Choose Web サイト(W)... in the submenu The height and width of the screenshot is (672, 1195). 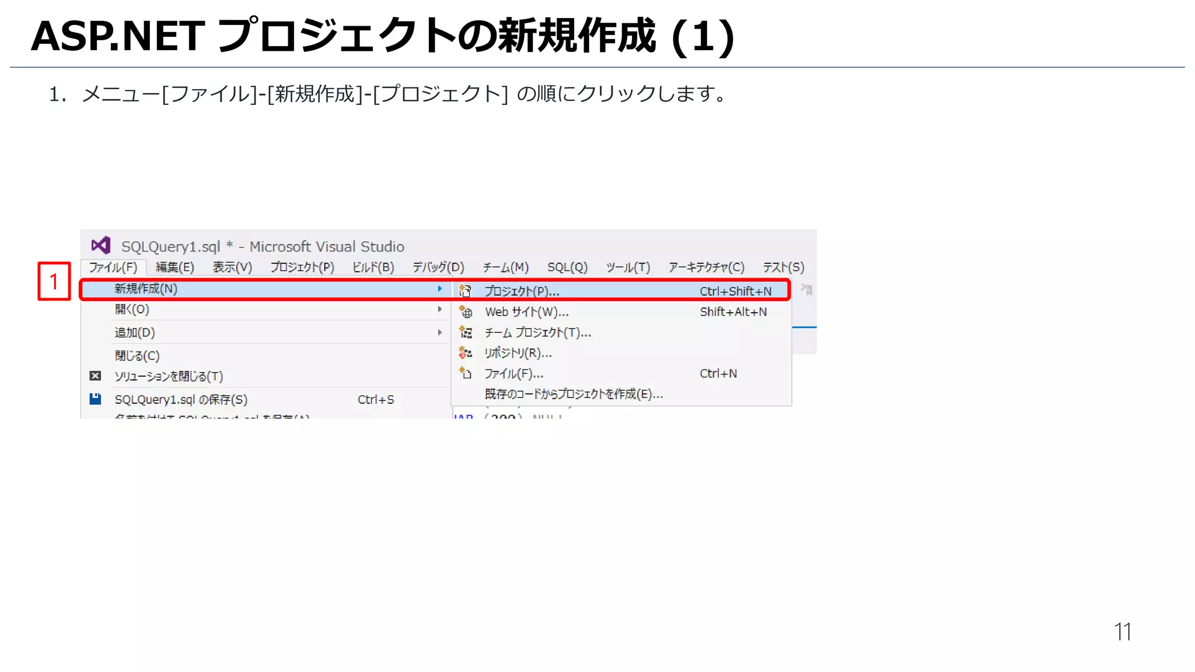point(621,311)
